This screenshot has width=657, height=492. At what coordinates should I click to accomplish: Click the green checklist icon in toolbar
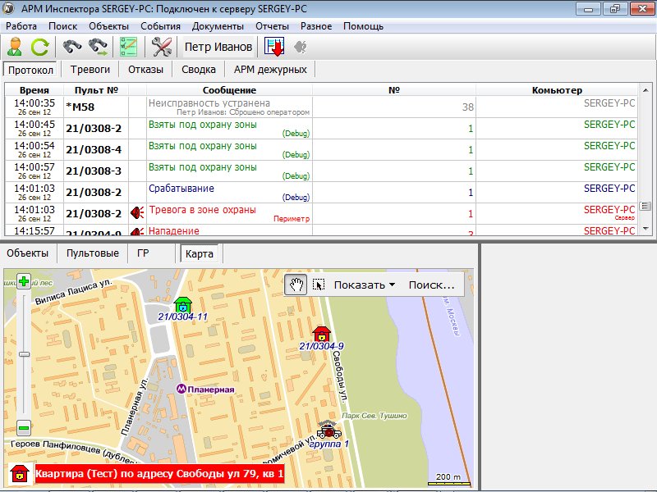tap(128, 47)
